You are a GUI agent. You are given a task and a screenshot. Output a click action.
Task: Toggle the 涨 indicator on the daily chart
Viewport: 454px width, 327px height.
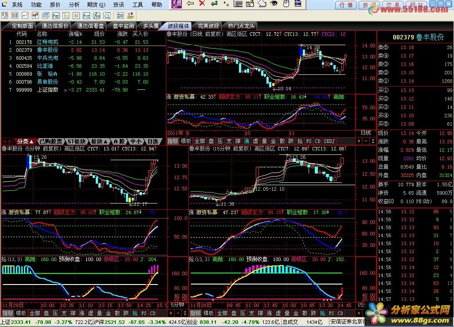tap(247, 141)
